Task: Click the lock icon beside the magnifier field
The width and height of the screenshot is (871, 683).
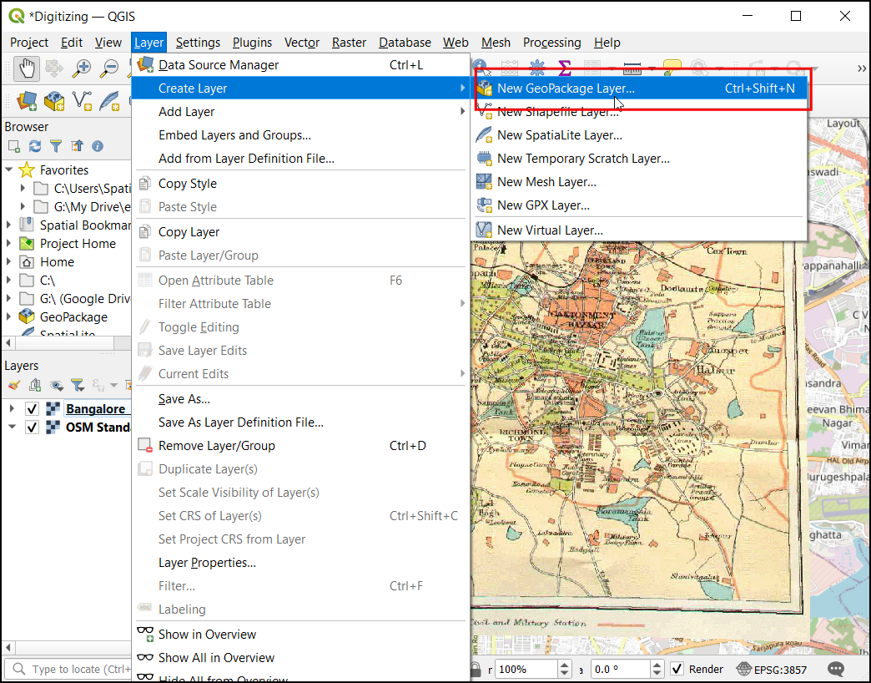Action: point(476,669)
